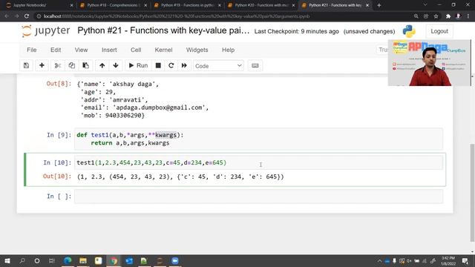Screen dimensions: 475x267
Task: Switch to the Jupyter Notebooks browser tab
Action: click(39, 5)
